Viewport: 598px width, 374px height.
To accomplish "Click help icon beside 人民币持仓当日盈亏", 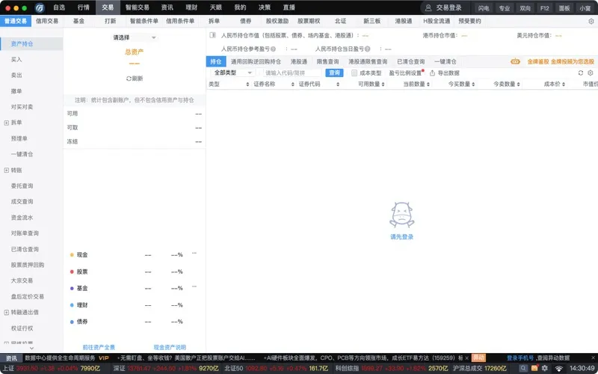I will tap(367, 49).
